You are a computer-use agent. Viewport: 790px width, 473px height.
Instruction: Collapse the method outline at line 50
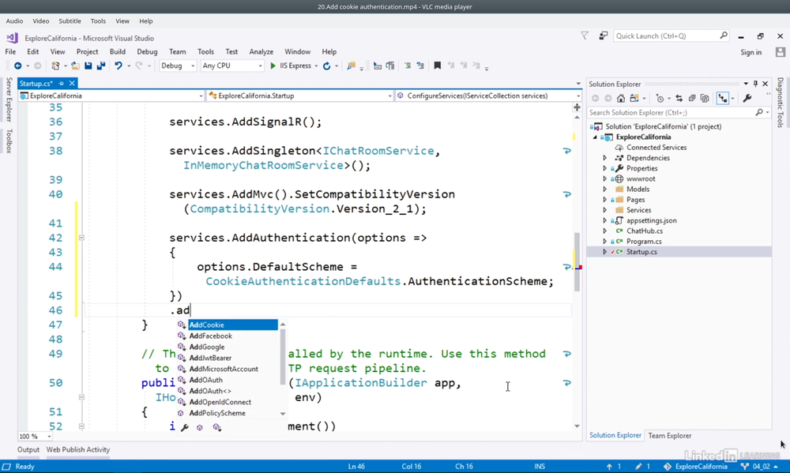[x=81, y=397]
